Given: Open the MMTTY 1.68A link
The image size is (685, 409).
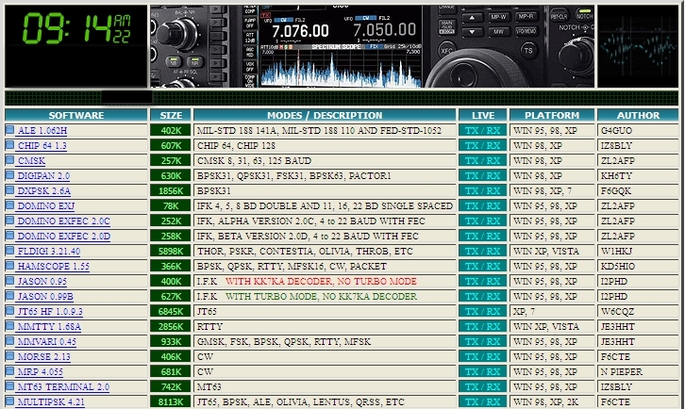Looking at the screenshot, I should click(49, 326).
